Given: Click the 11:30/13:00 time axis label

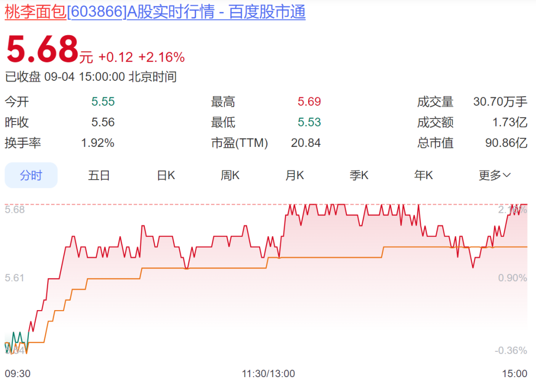Looking at the screenshot, I should (x=268, y=374).
